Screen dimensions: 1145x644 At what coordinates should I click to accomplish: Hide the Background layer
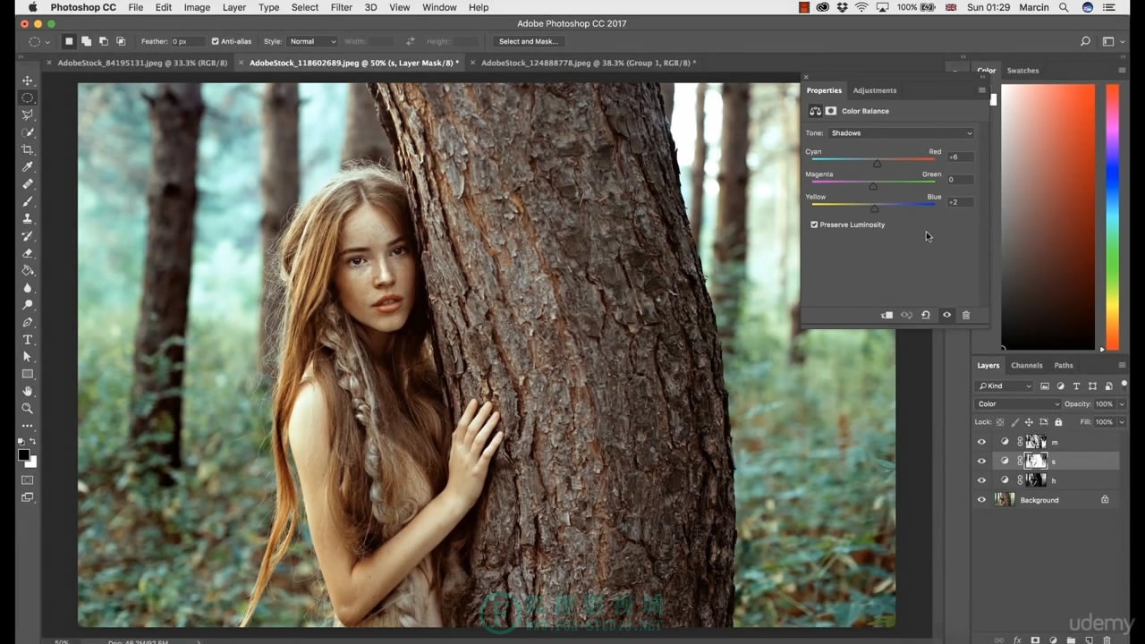pos(981,500)
